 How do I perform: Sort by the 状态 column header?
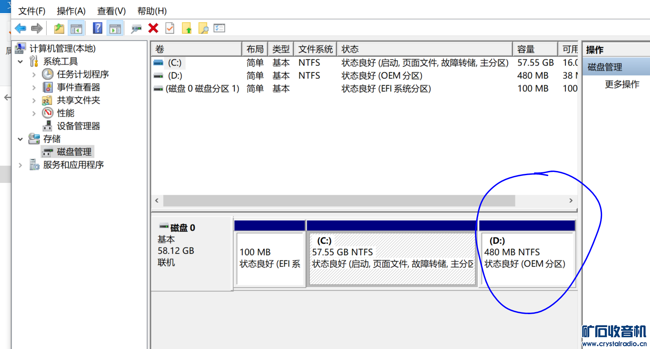tap(425, 49)
